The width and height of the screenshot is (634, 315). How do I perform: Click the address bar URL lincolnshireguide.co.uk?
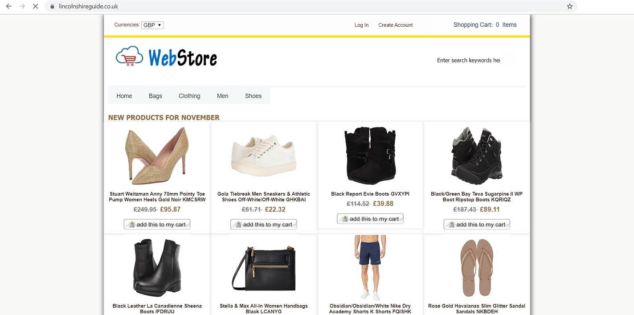(x=88, y=6)
